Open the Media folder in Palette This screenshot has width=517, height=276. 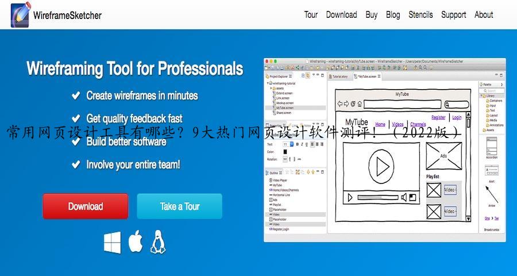point(491,120)
